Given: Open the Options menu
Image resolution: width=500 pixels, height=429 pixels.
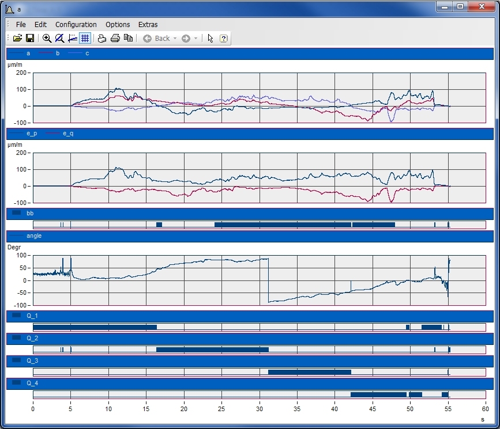Looking at the screenshot, I should pos(118,25).
